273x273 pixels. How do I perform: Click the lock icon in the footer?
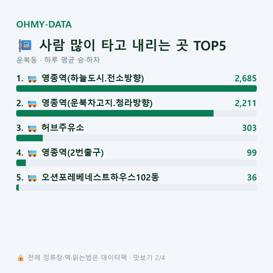20,258
